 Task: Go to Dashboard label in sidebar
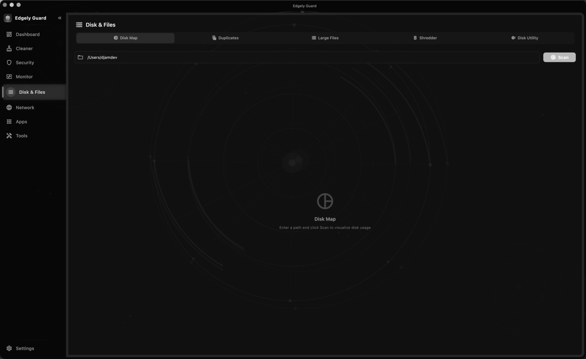(x=28, y=34)
